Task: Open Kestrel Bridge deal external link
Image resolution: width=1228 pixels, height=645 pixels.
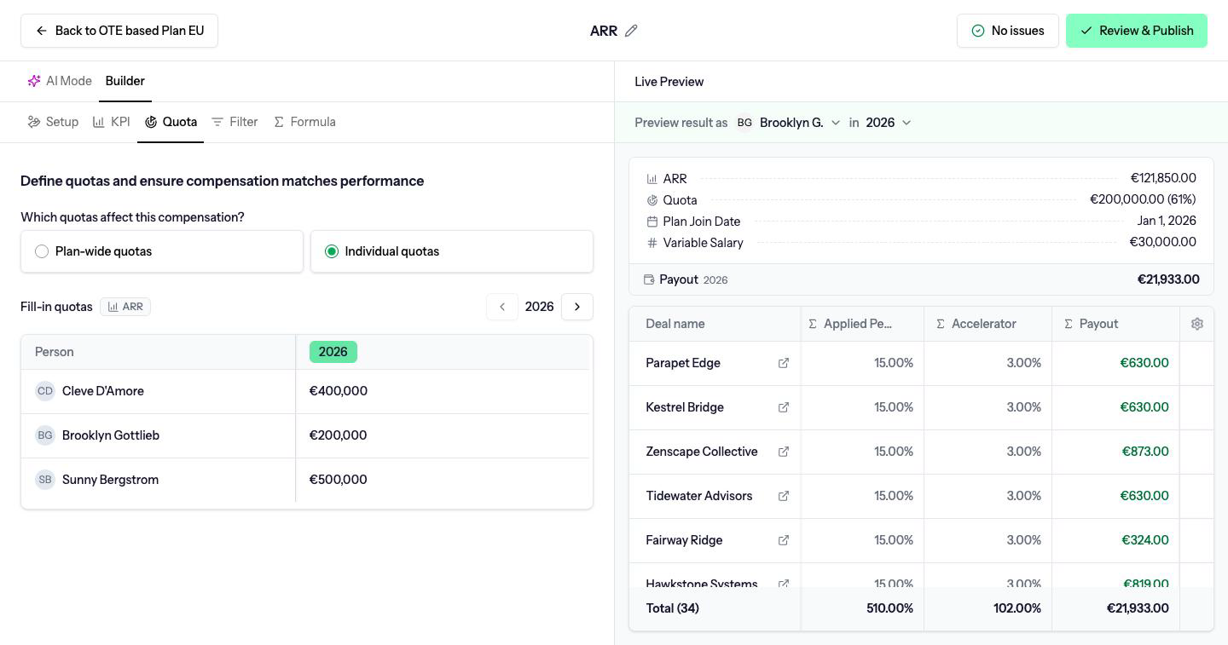Action: coord(784,407)
